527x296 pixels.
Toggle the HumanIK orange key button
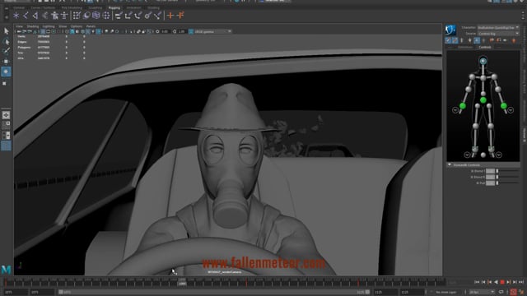tap(513, 40)
